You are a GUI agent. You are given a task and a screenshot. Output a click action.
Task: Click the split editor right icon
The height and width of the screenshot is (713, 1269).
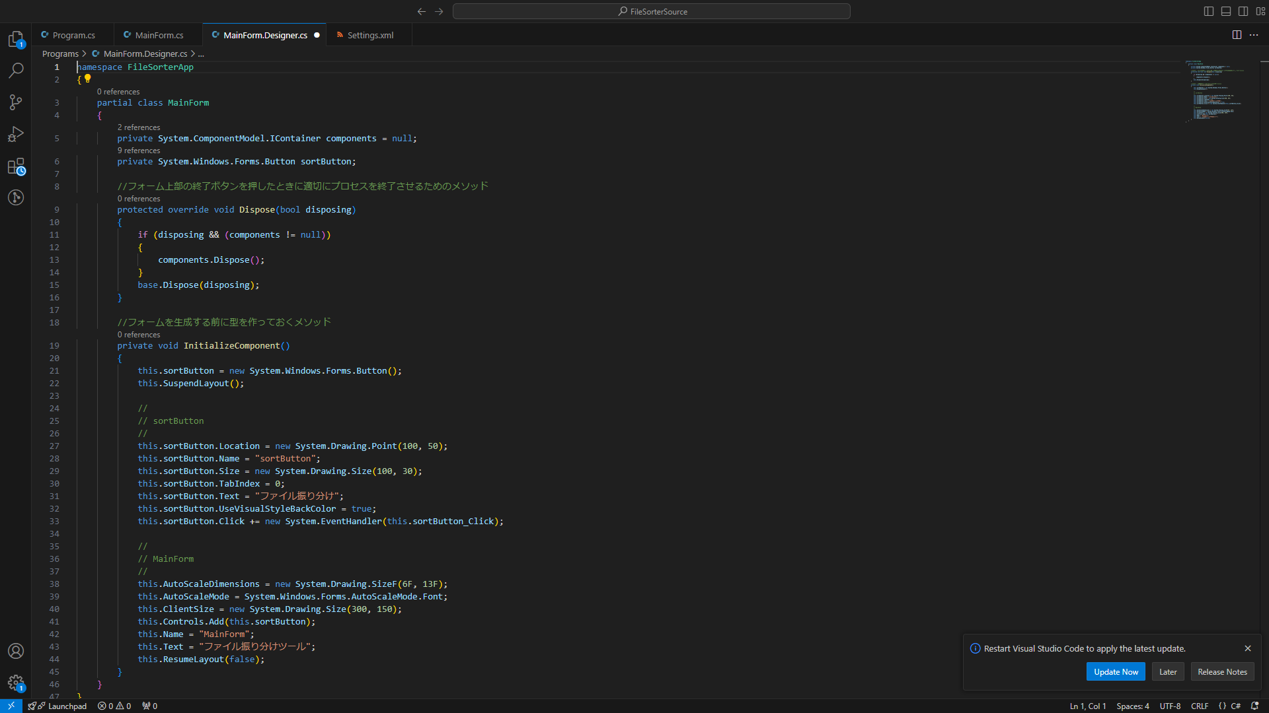[1237, 35]
